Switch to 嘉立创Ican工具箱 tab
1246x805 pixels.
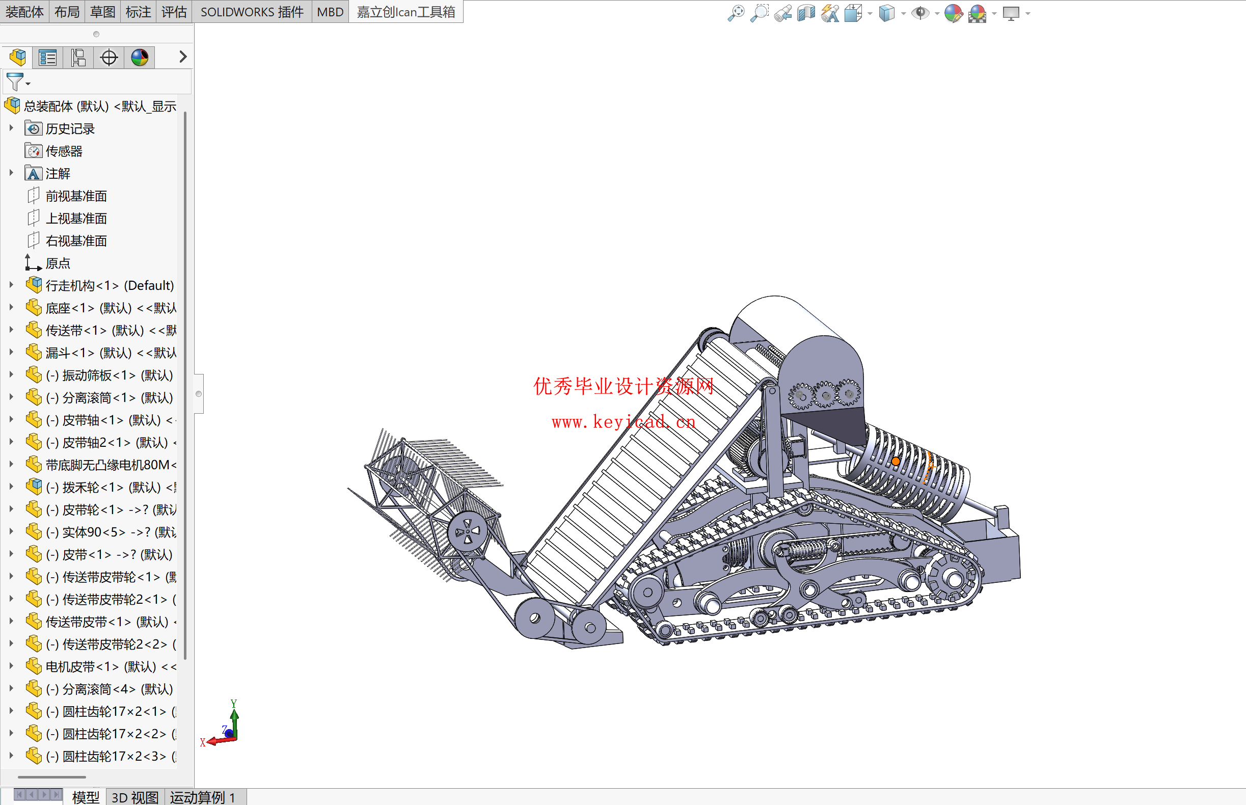[405, 12]
